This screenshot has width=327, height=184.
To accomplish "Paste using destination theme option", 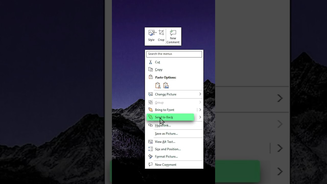I will [x=158, y=85].
